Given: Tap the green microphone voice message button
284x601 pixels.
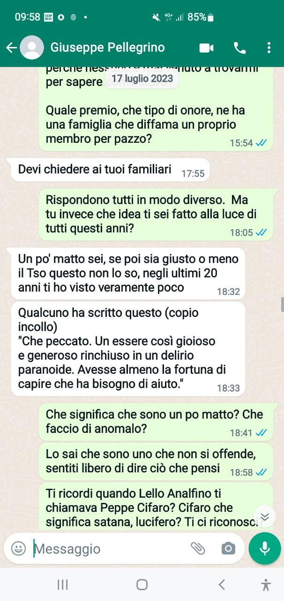Looking at the screenshot, I should 265,548.
